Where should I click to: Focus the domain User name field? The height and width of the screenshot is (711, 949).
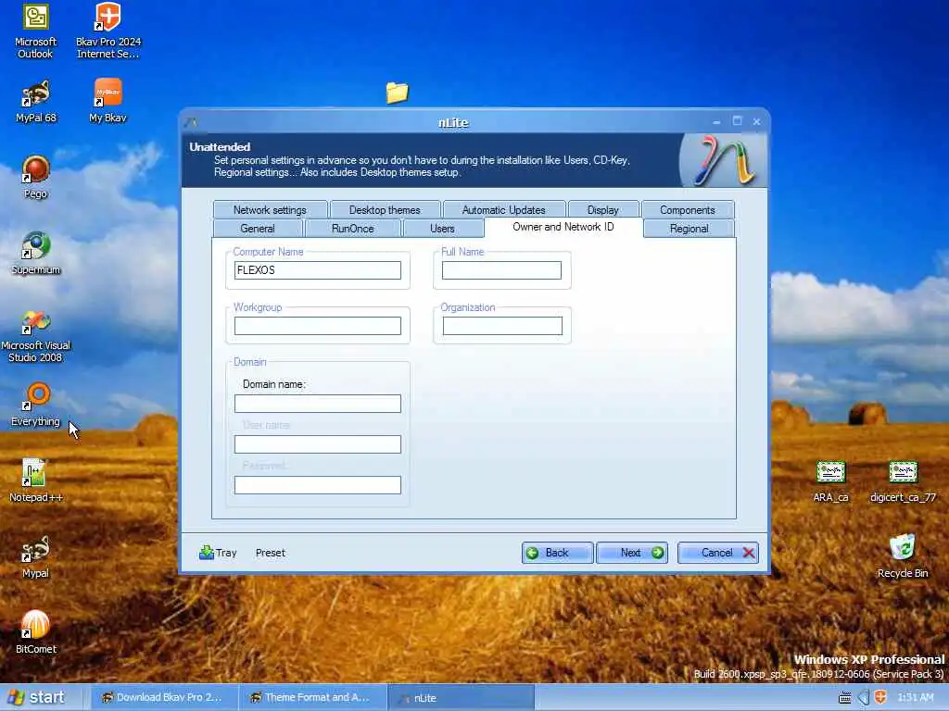click(x=318, y=444)
